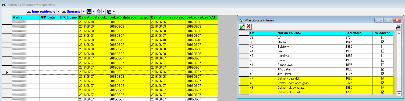Select JPK Licznik column header in grid
This screenshot has height=101, width=405.
point(68,17)
